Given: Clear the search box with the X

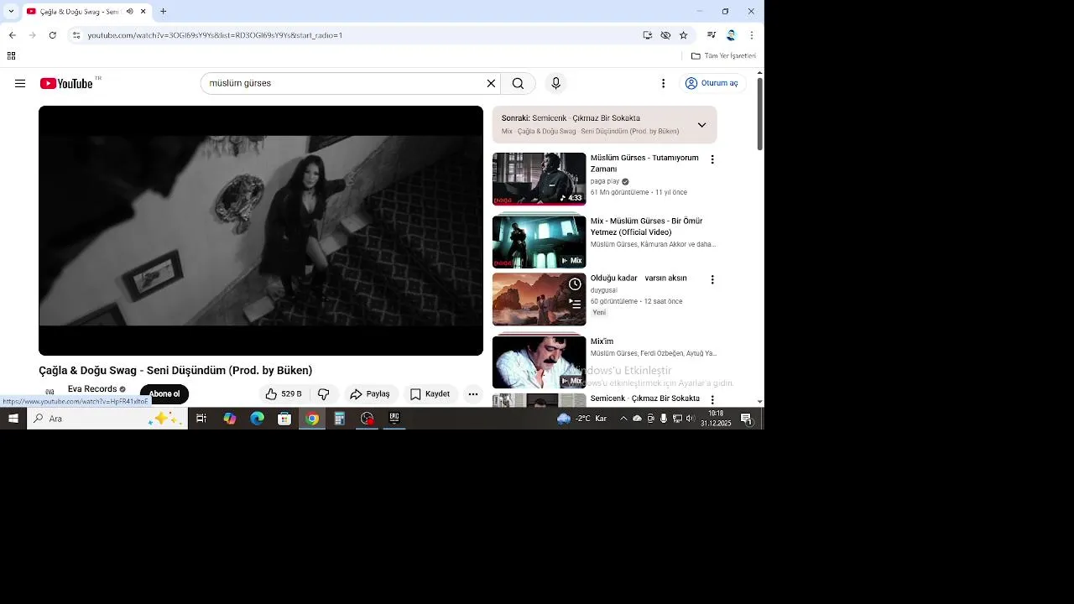Looking at the screenshot, I should point(491,83).
